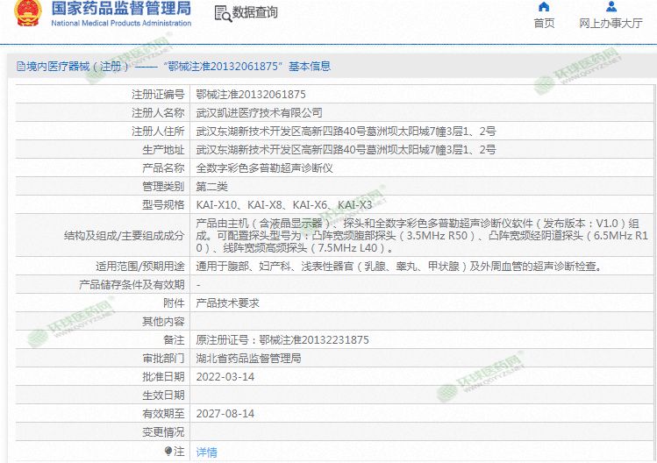Click the 首页 house icon

tap(544, 7)
